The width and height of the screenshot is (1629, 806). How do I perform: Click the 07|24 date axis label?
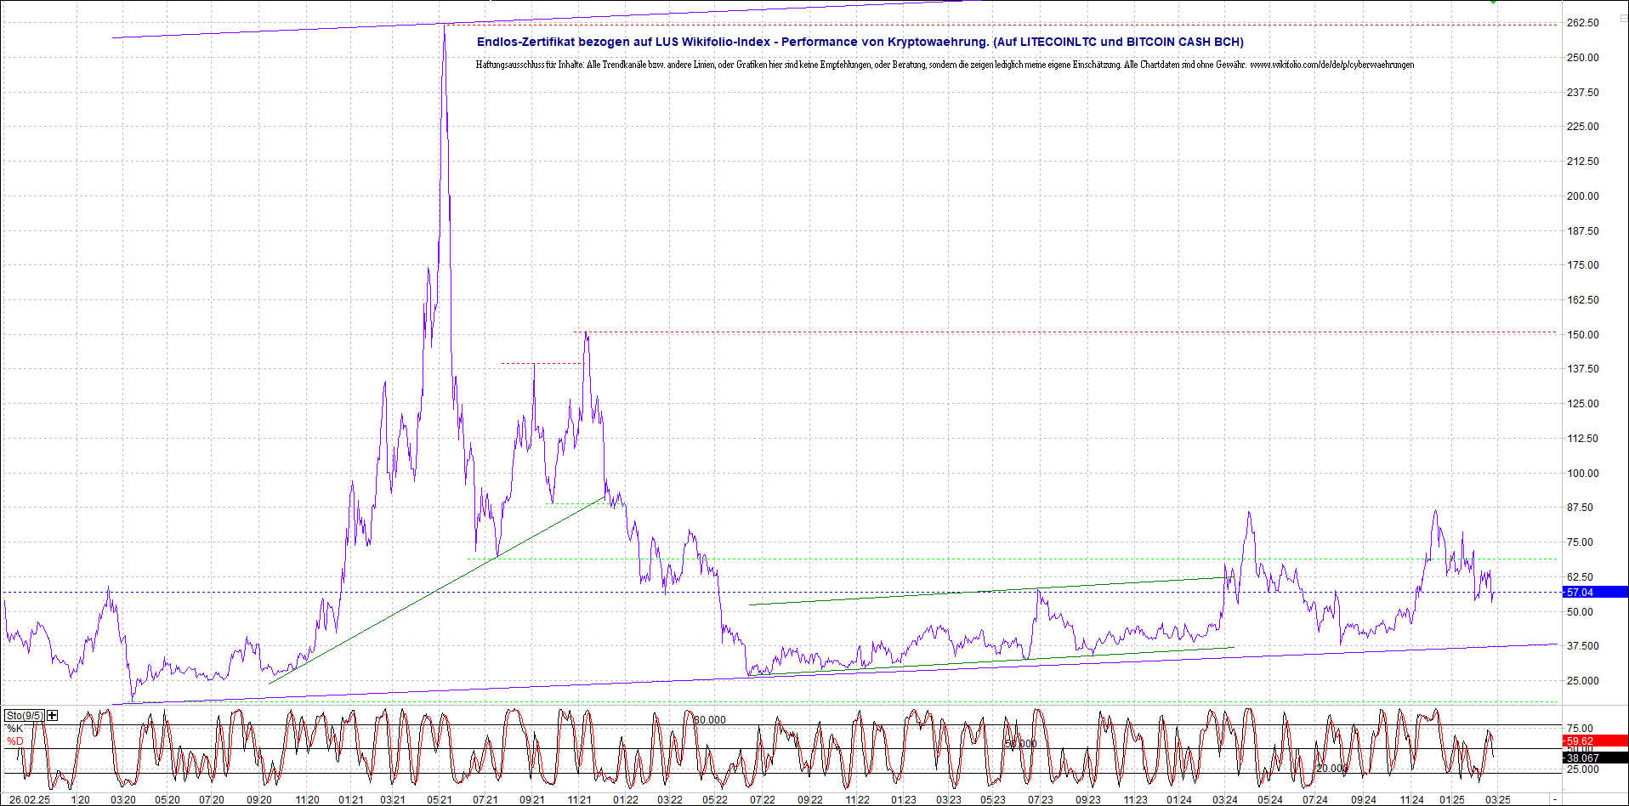1315,800
